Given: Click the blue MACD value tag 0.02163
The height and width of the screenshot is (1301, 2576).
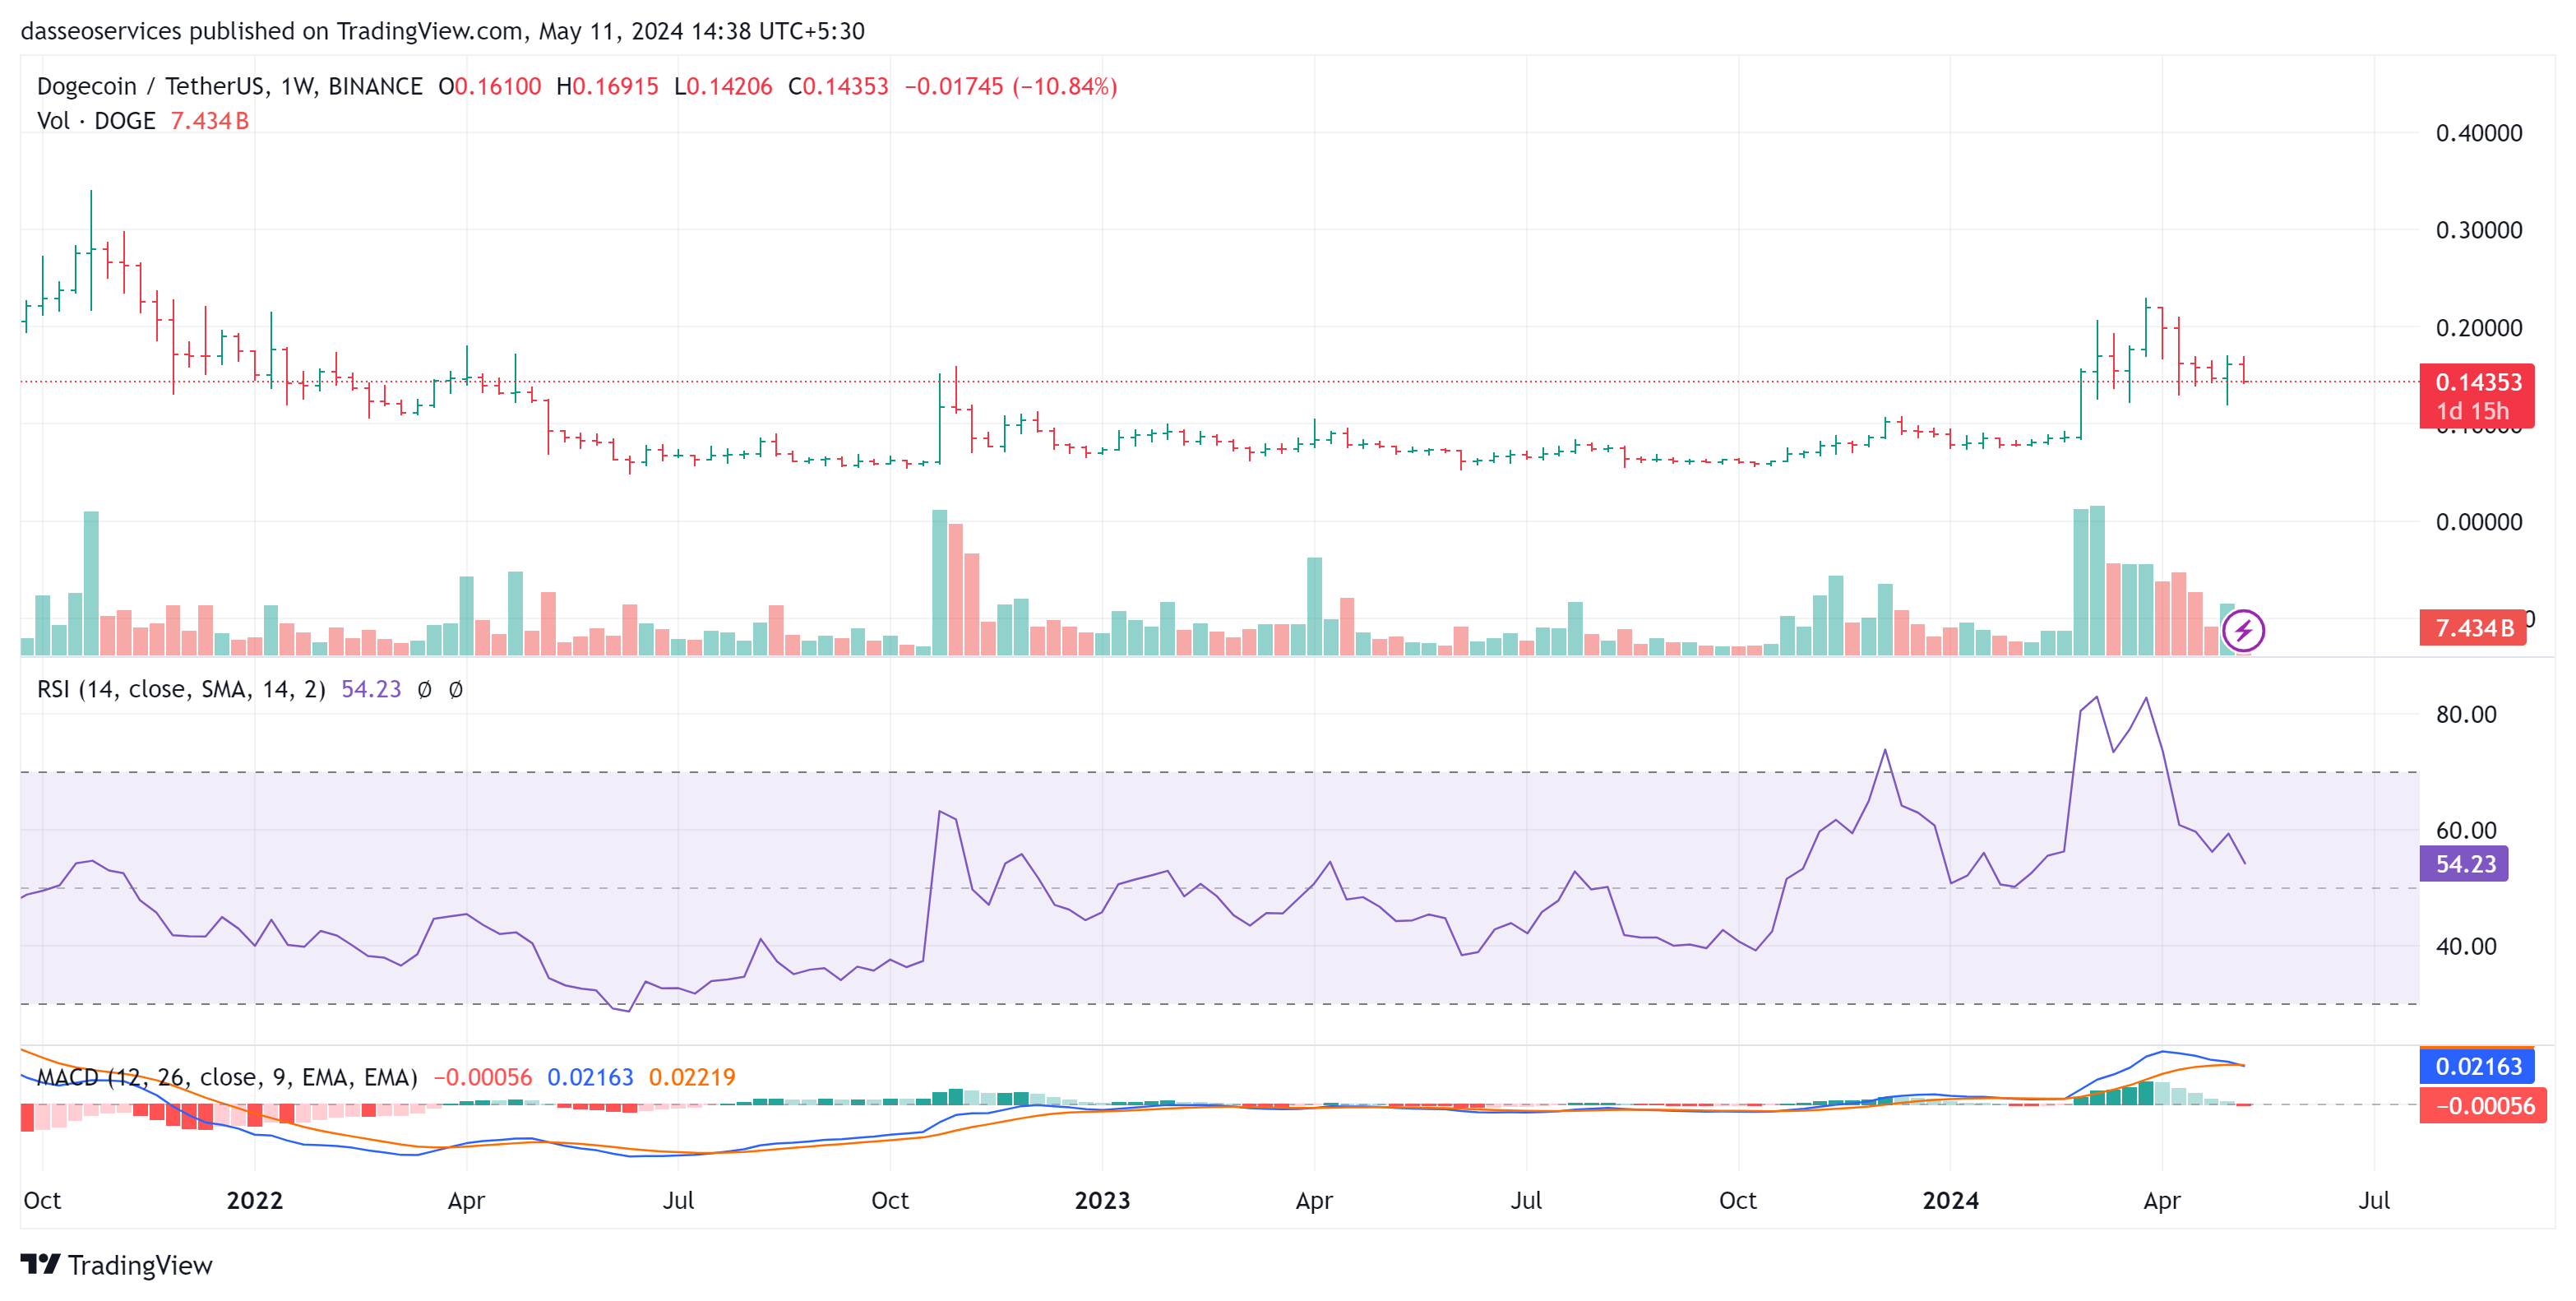Looking at the screenshot, I should click(2477, 1066).
